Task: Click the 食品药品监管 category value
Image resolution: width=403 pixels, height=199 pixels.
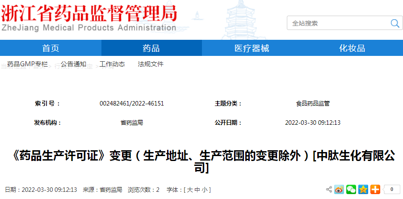Action: pos(313,104)
